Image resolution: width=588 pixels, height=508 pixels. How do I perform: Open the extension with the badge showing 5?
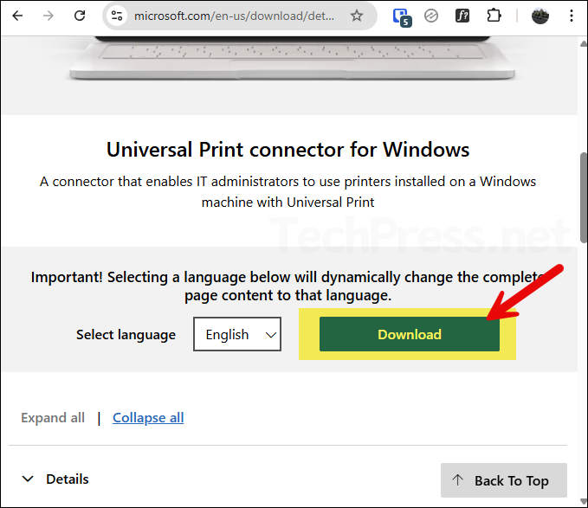click(402, 16)
